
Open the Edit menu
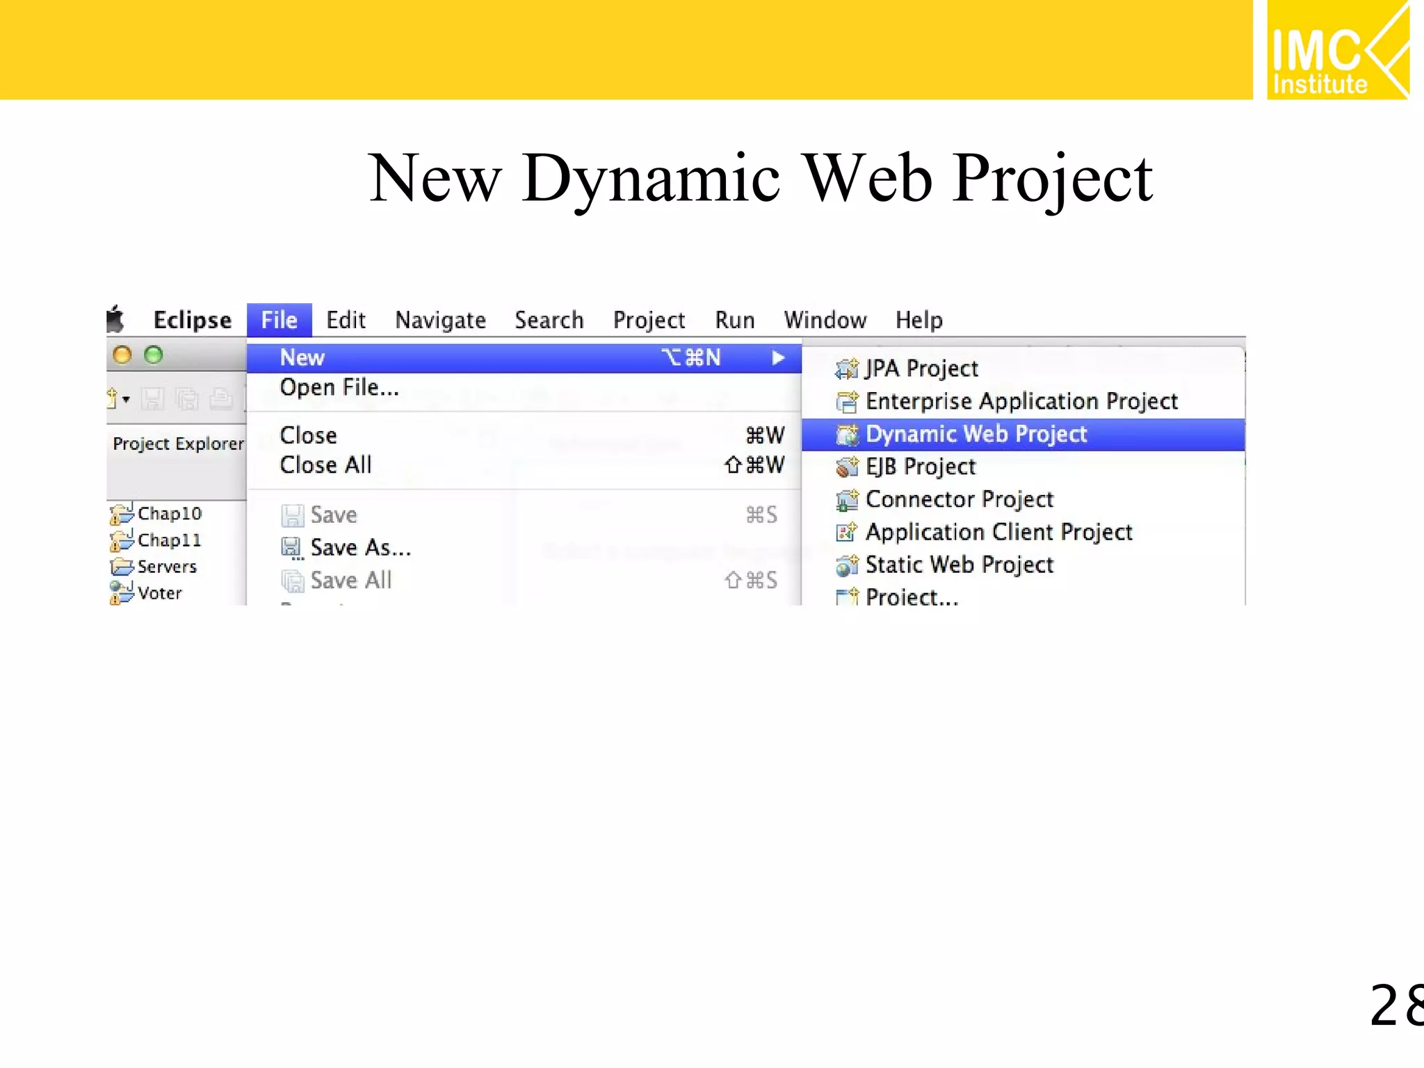[346, 320]
